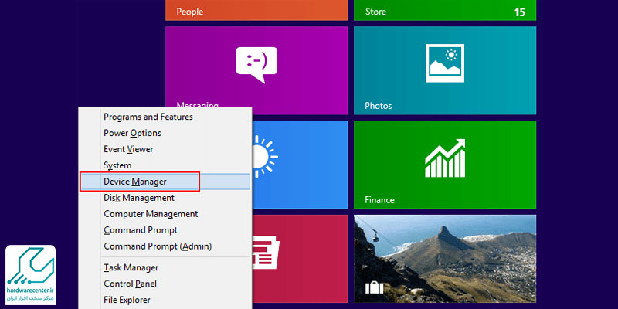Open the Finance tile chart icon
This screenshot has width=618, height=309.
point(444,158)
